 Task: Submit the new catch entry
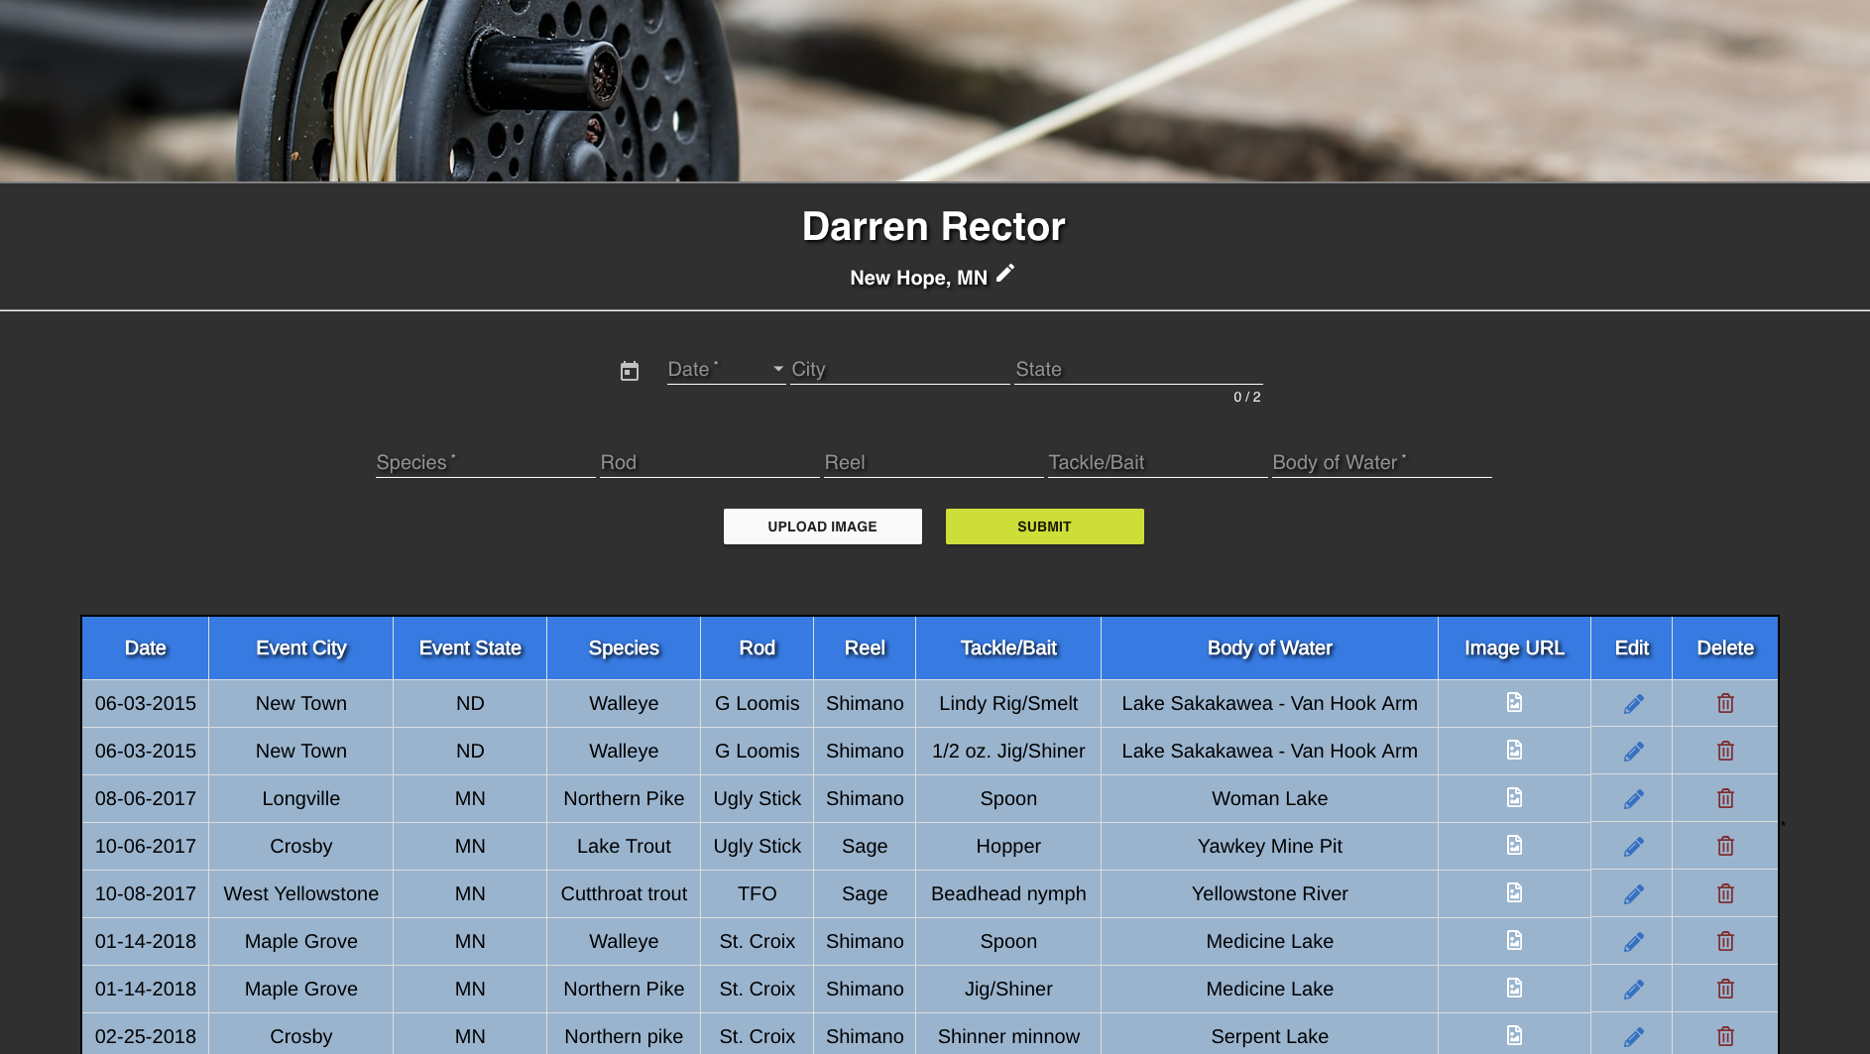pos(1045,527)
